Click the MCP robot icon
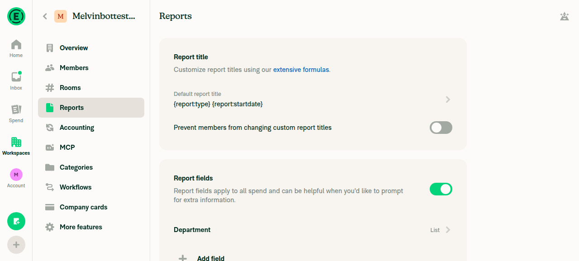 click(x=50, y=147)
